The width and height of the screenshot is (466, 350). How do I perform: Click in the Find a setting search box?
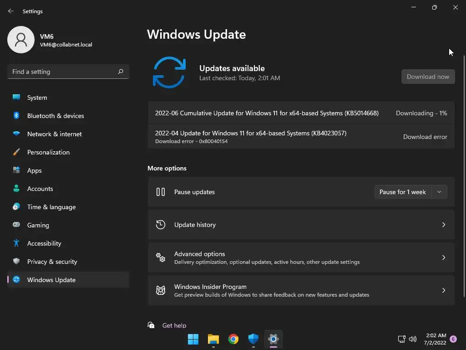68,72
